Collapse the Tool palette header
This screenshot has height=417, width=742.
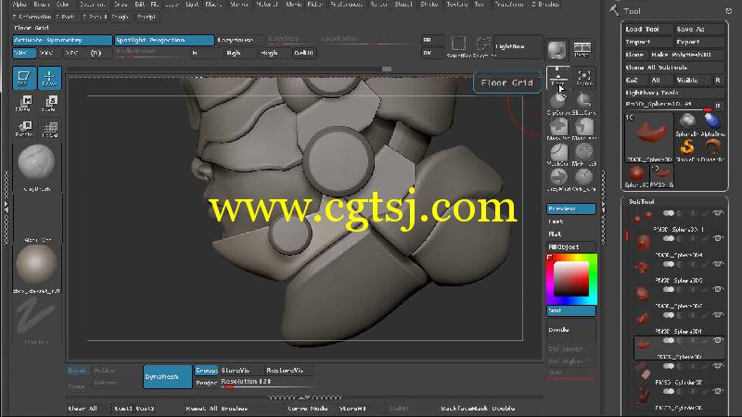tap(632, 11)
